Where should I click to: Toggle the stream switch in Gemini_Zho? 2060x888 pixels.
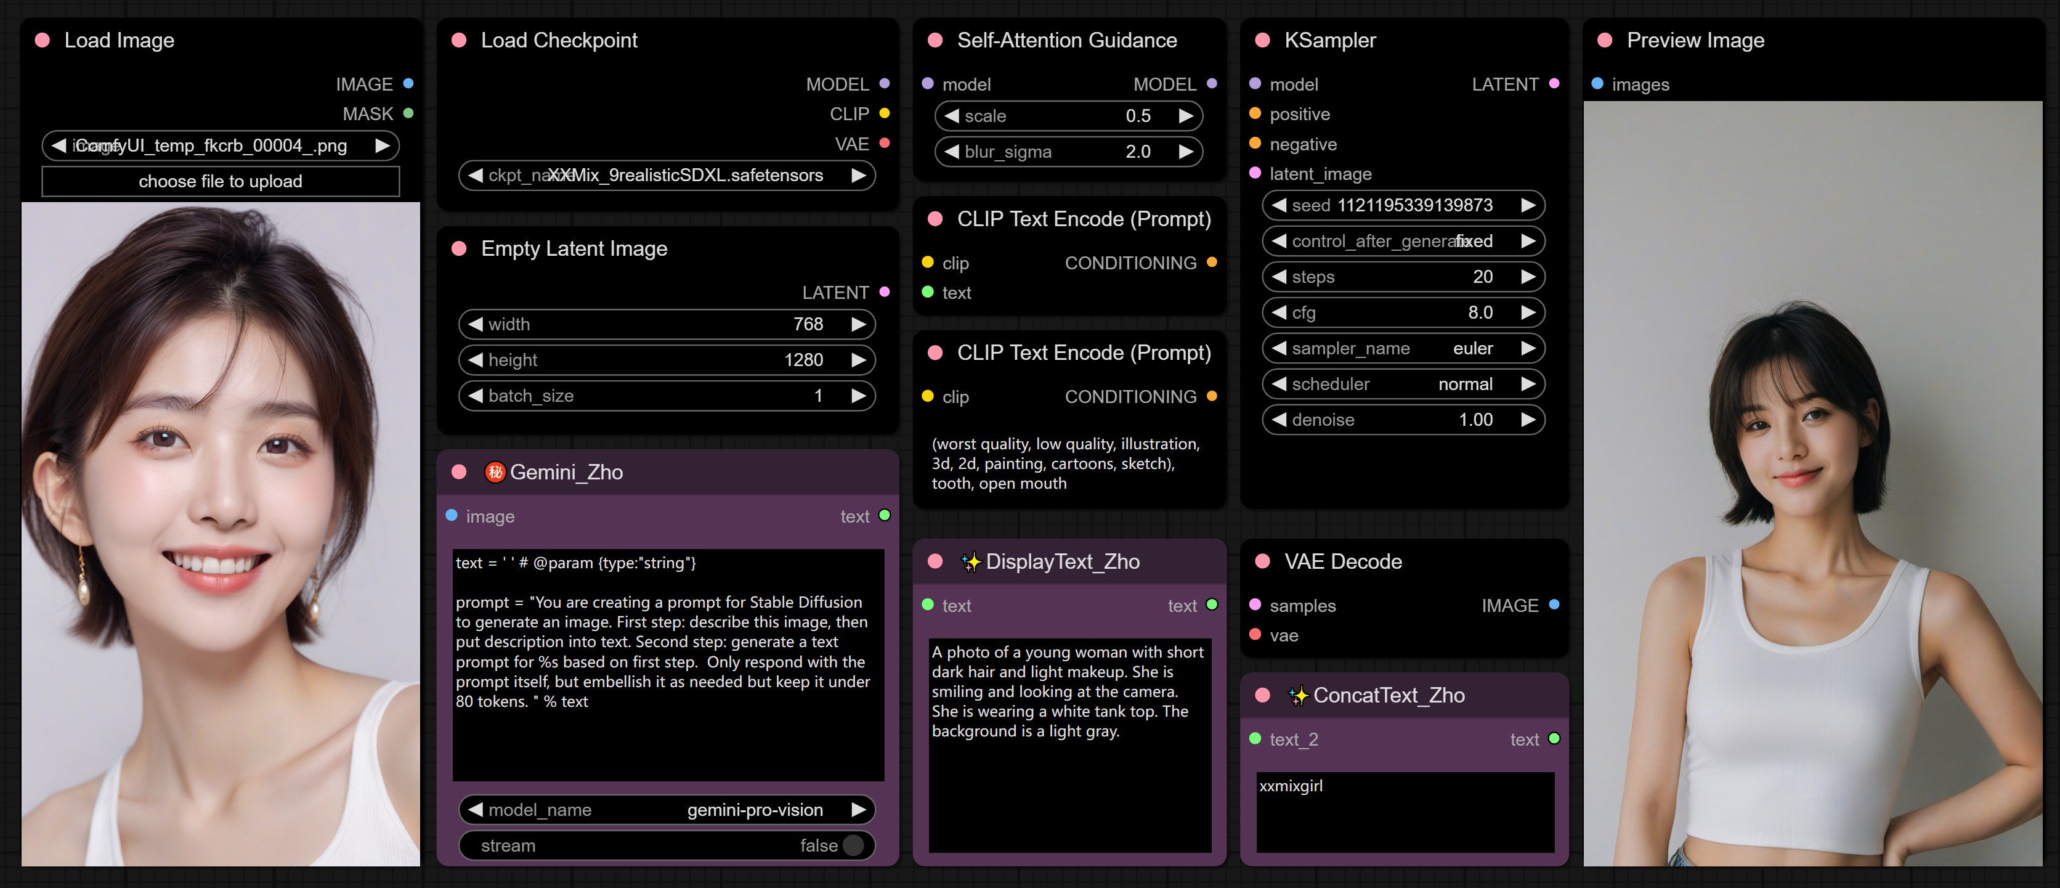pos(853,845)
